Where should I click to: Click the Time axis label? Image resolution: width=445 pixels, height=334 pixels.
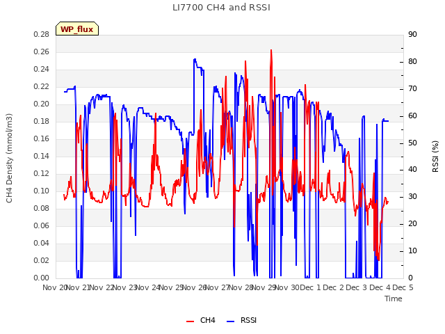pos(394,299)
